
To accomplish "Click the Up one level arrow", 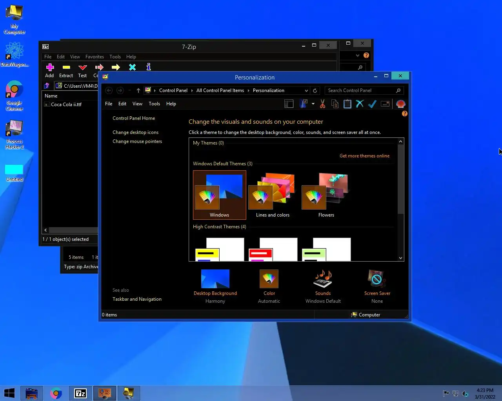I will click(138, 90).
